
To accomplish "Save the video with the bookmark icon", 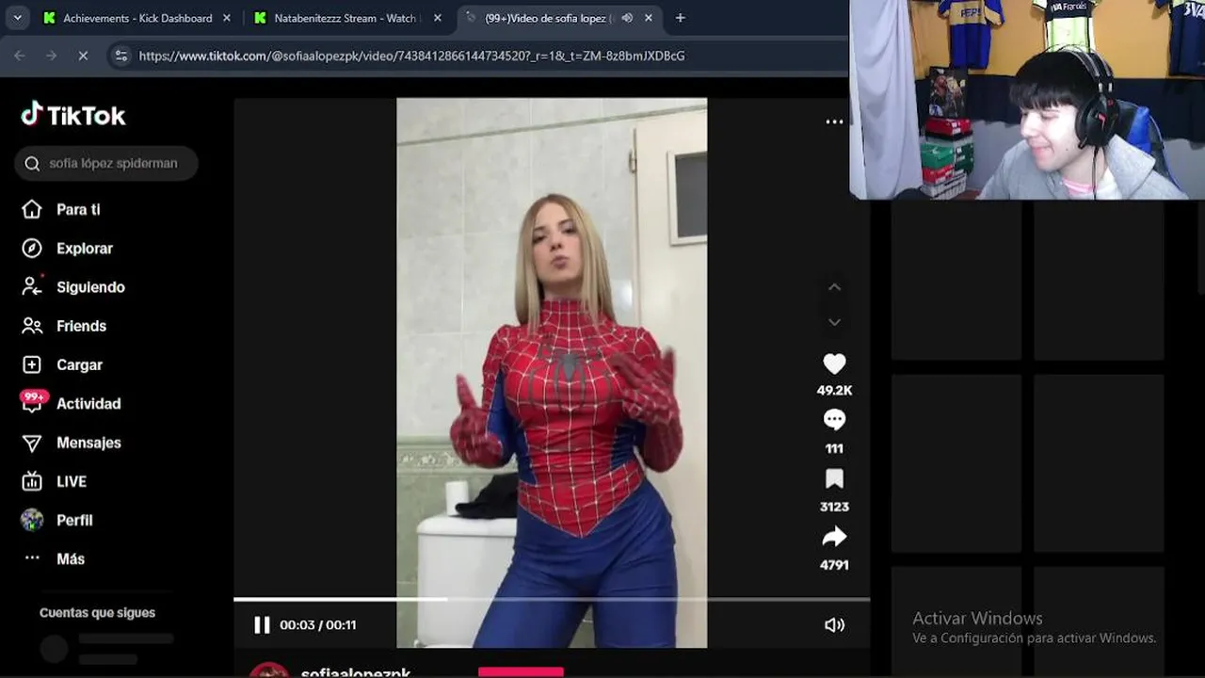I will click(x=834, y=478).
